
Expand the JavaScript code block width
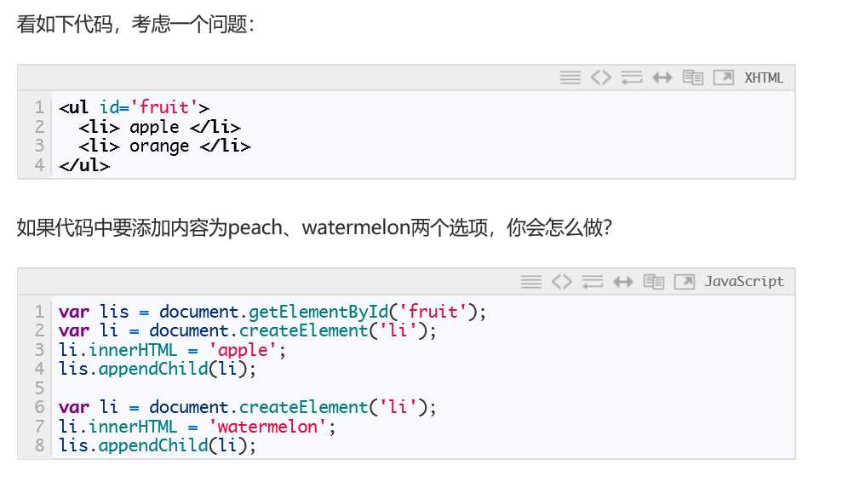click(623, 282)
